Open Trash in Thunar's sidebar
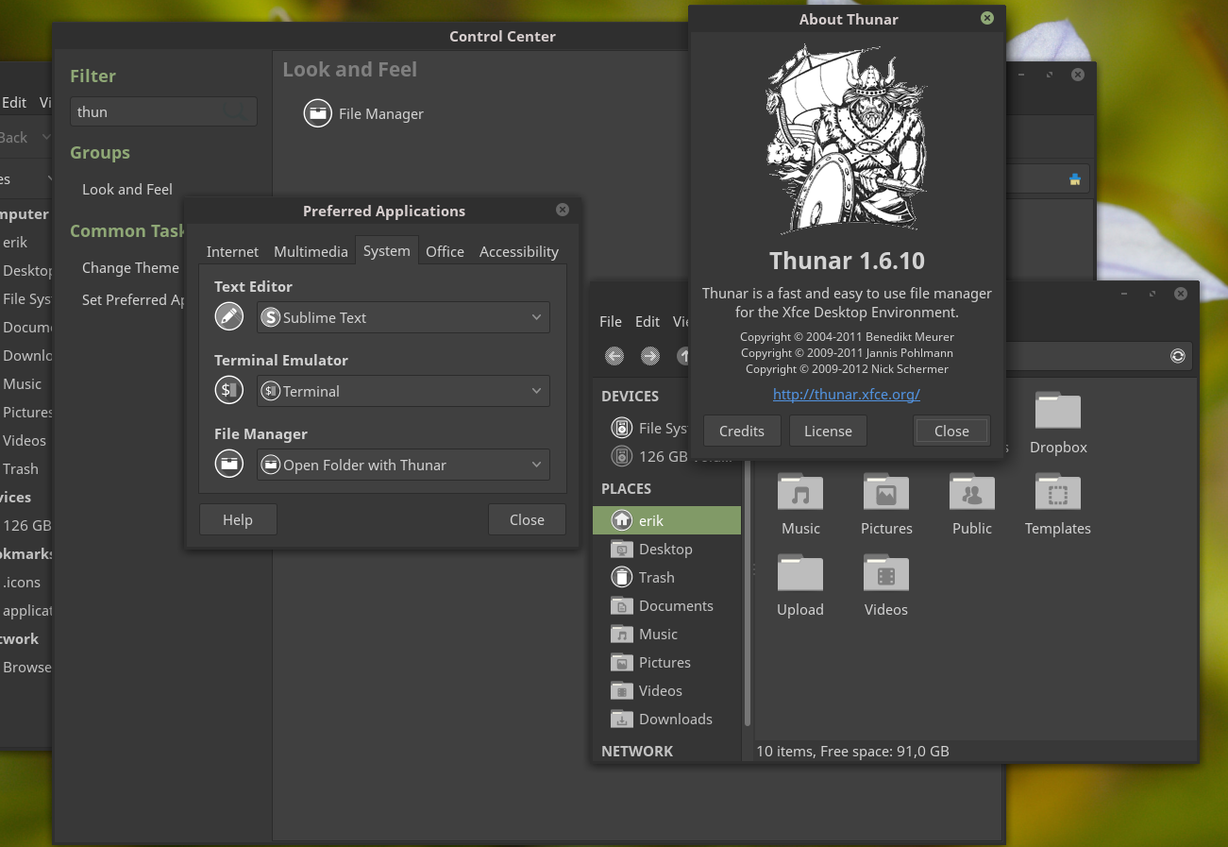The width and height of the screenshot is (1228, 847). (x=666, y=577)
